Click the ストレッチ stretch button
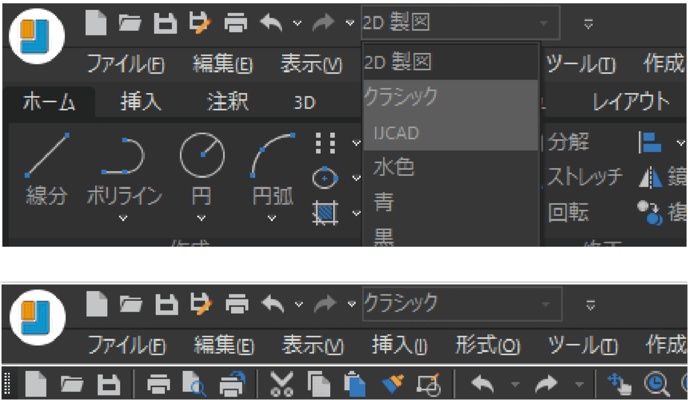Viewport: 688px width, 400px height. 585,177
